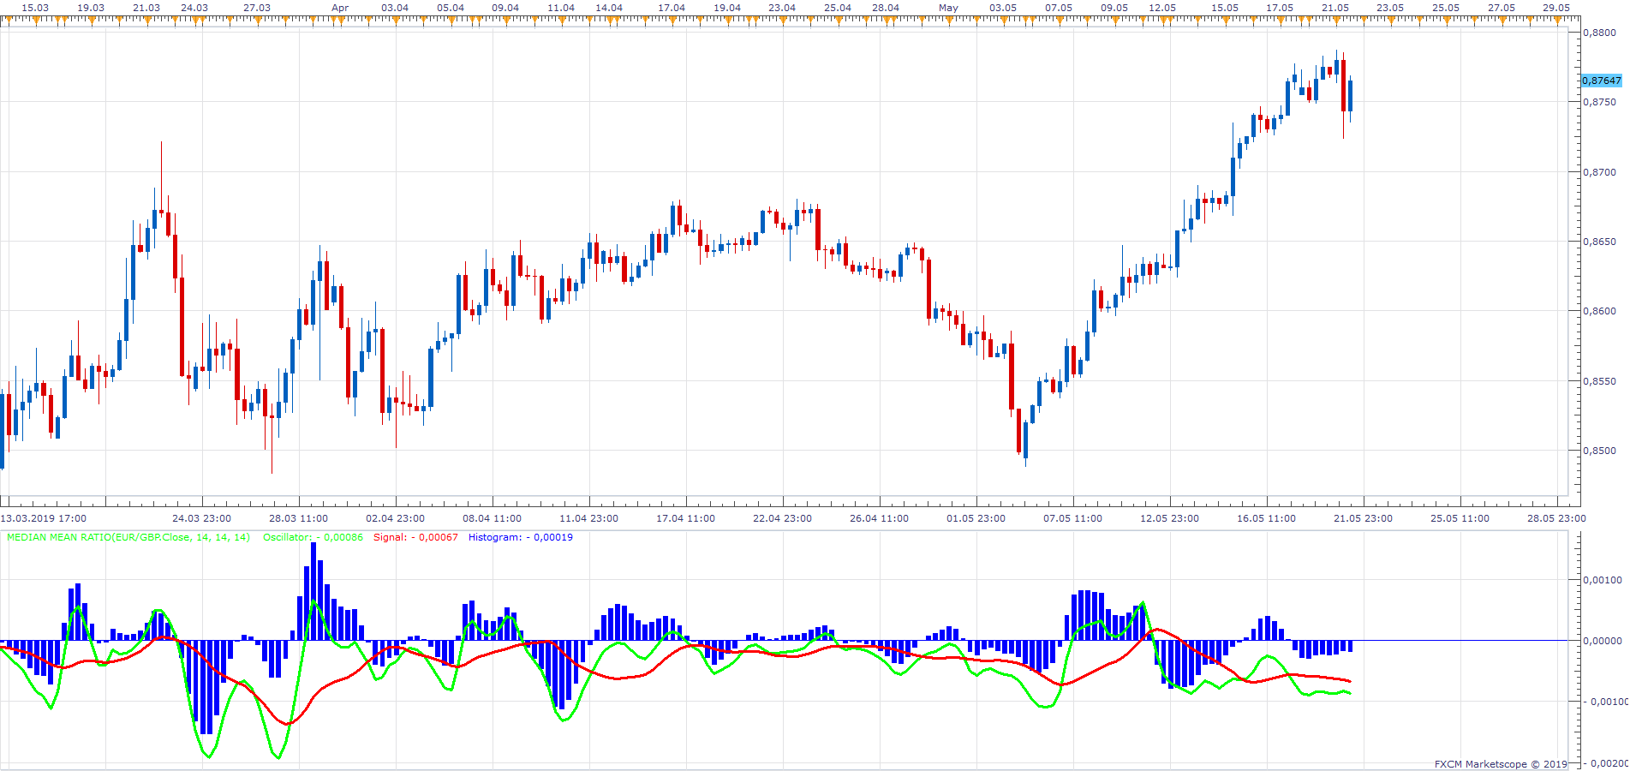This screenshot has height=771, width=1630.
Task: Click the 03.05 date on top axis
Action: [x=1003, y=8]
